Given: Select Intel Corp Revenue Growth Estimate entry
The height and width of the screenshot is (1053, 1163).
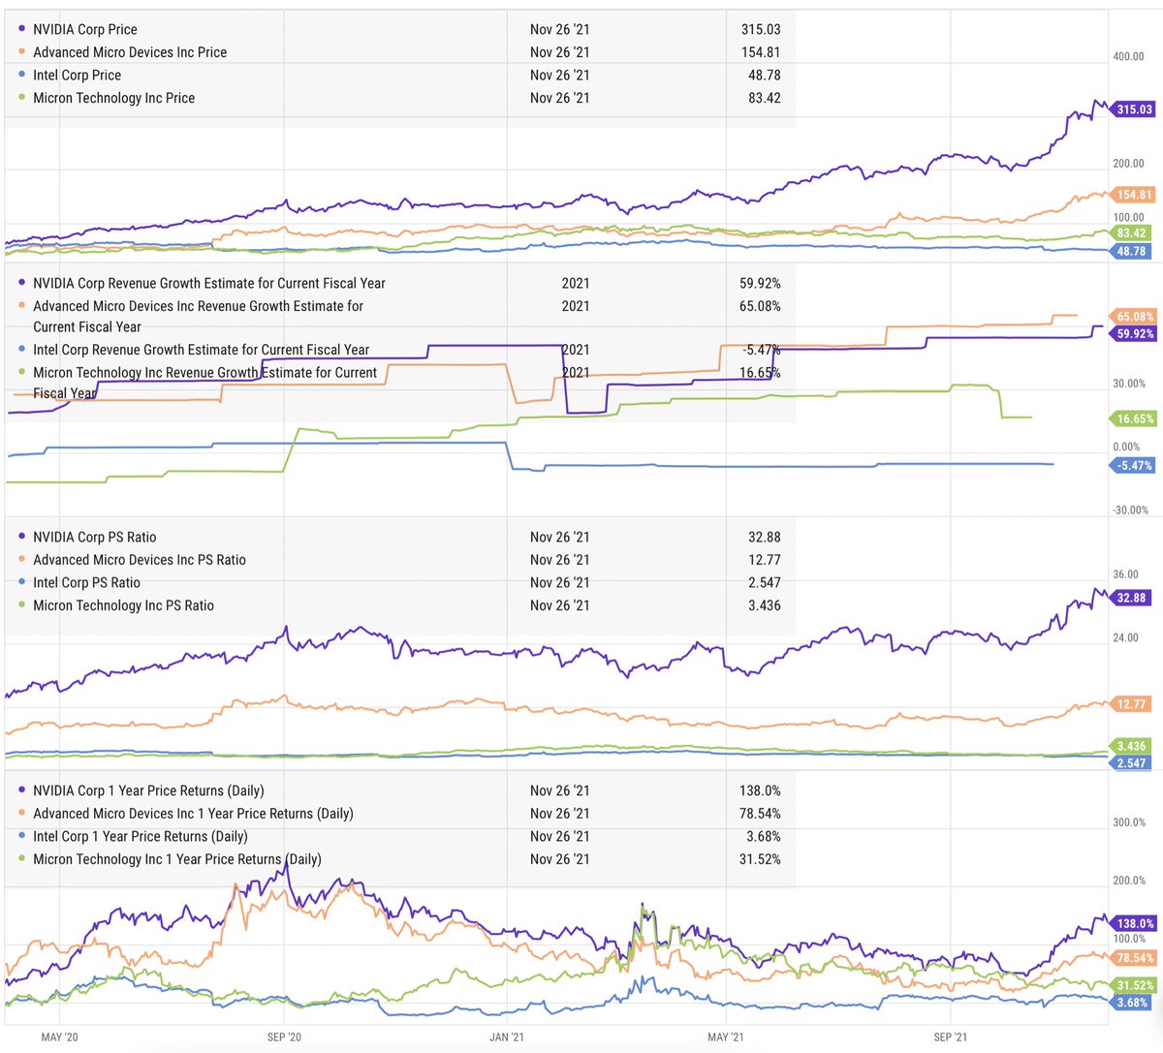Looking at the screenshot, I should pyautogui.click(x=202, y=350).
